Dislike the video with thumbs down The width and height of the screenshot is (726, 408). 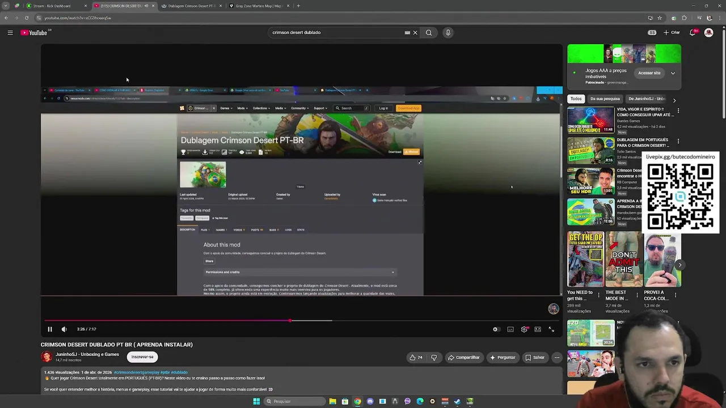(434, 358)
